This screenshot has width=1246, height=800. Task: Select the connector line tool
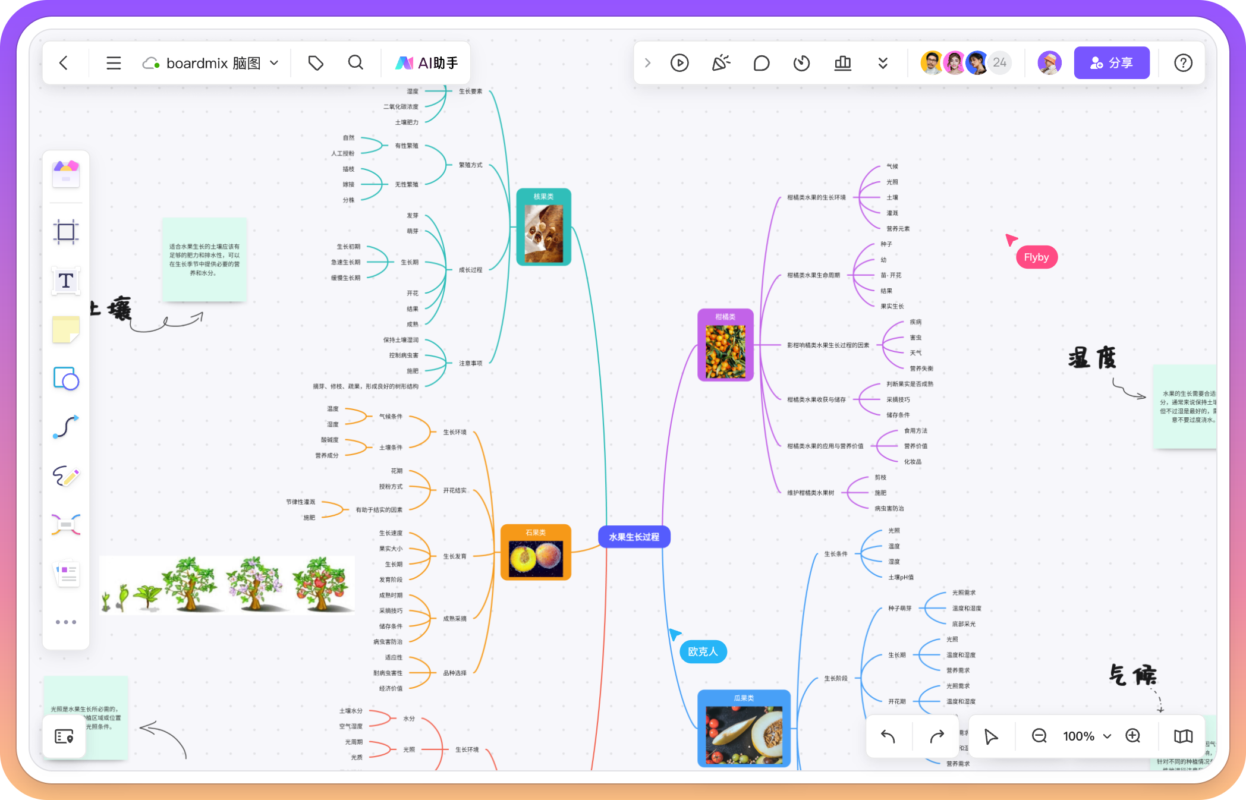tap(66, 427)
